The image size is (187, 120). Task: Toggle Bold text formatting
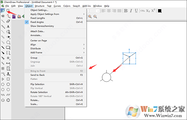126,11
